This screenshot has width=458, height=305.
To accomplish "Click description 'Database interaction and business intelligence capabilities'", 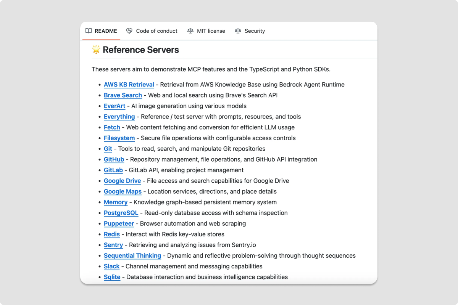I will (x=207, y=277).
